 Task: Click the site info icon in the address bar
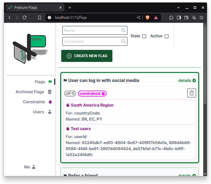click(49, 18)
